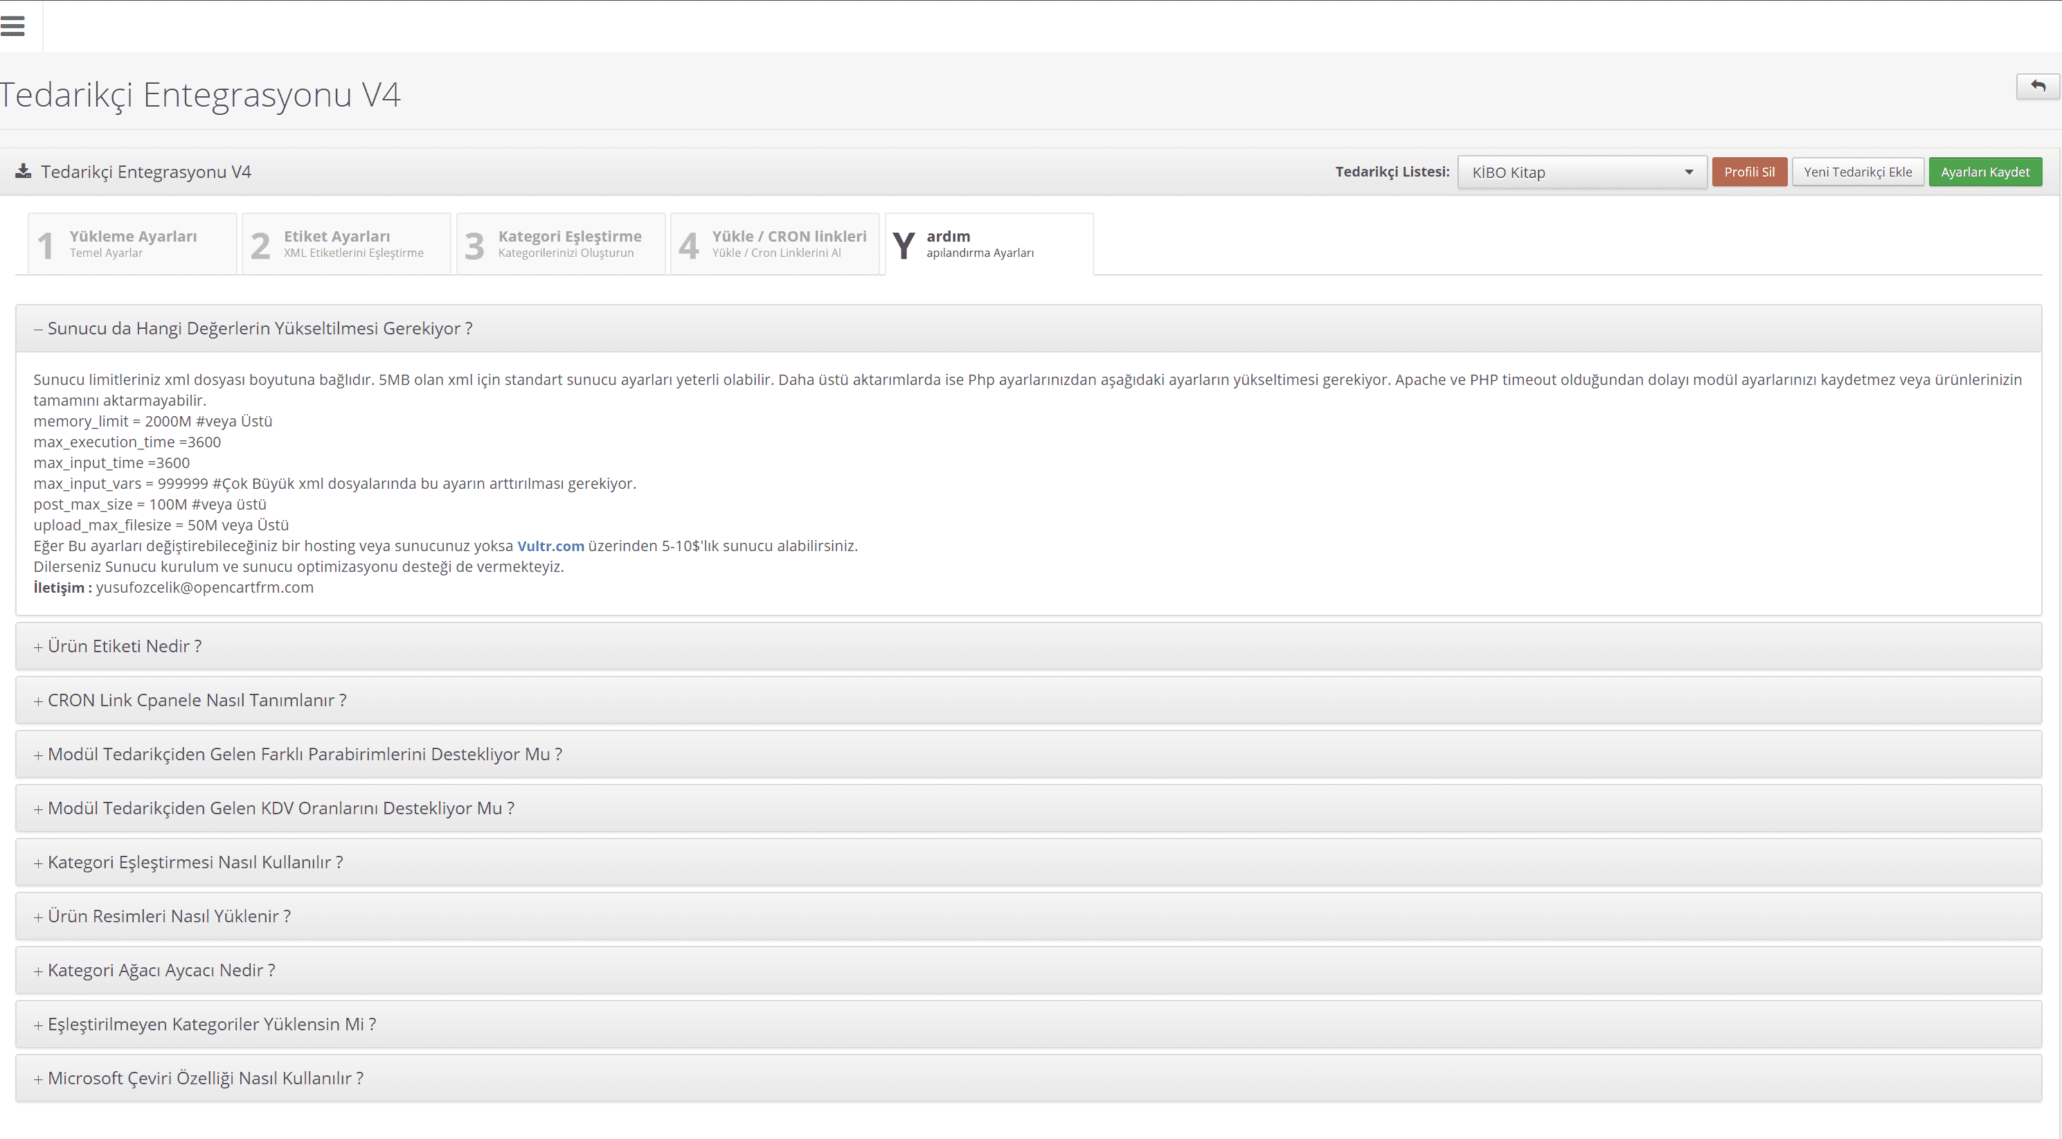2062x1139 pixels.
Task: Click Yeni Tedarikçi Ekle button
Action: [x=1857, y=172]
